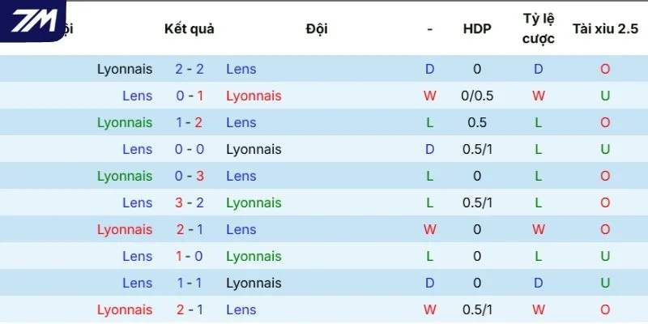Click the O marker in the 2 - 2 row

point(605,69)
